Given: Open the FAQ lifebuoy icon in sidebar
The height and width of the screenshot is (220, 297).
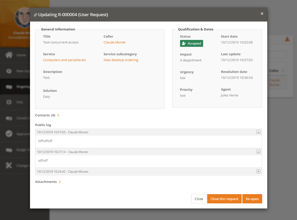Looking at the screenshot, I should click(x=9, y=102).
